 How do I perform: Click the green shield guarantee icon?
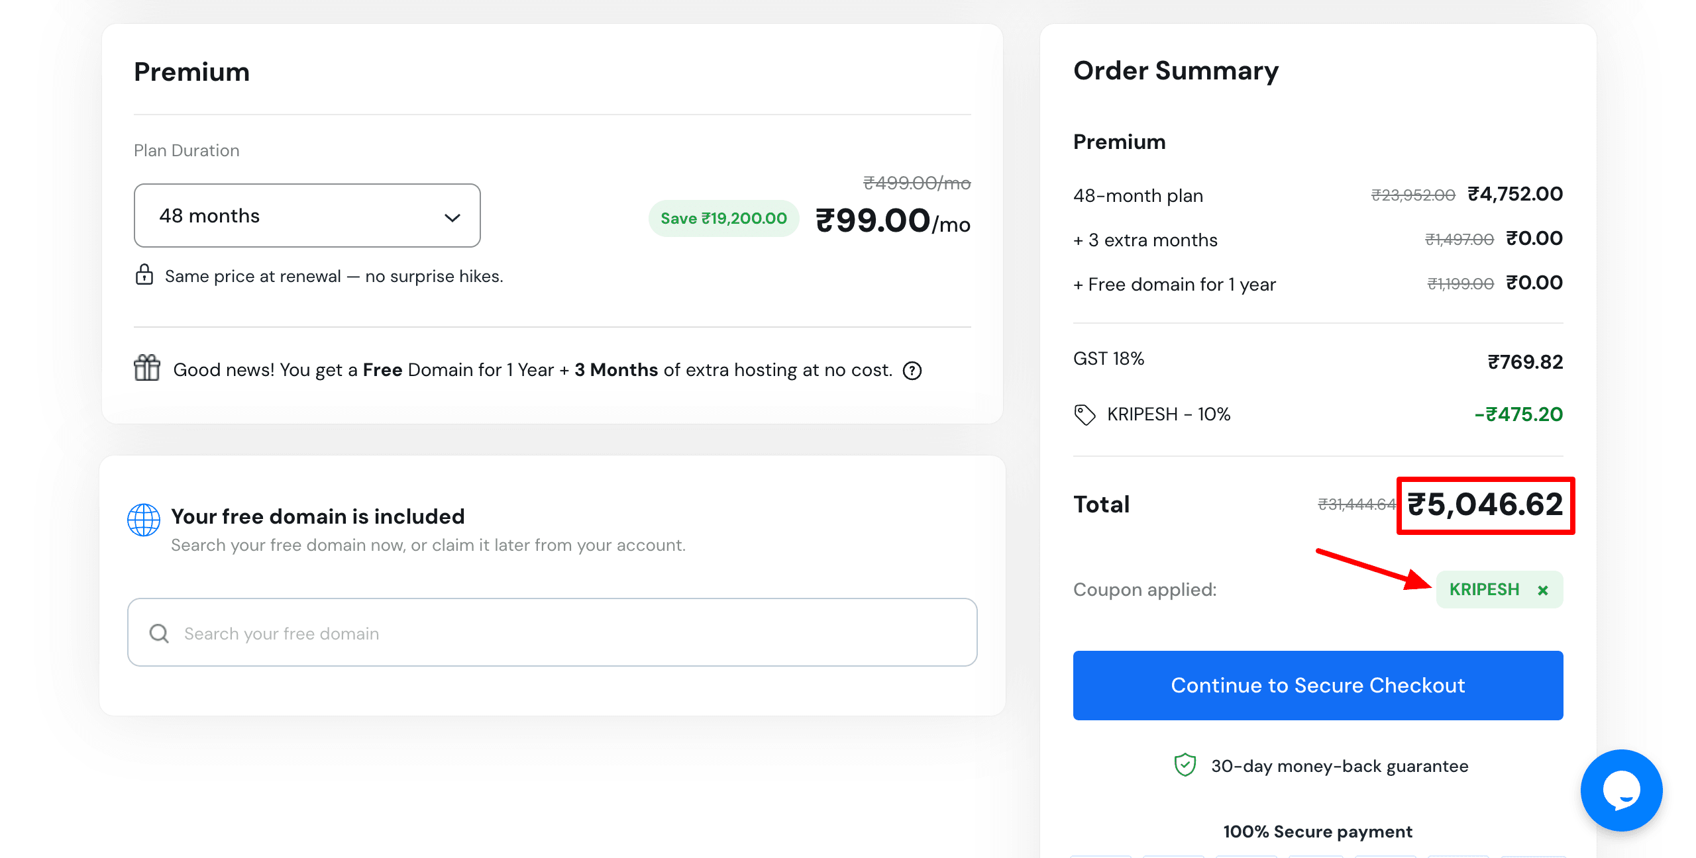[x=1185, y=765]
